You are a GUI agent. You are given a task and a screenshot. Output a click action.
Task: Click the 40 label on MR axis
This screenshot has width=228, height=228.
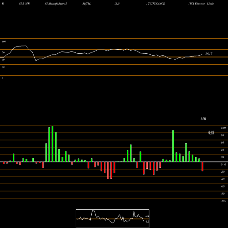point(223,150)
